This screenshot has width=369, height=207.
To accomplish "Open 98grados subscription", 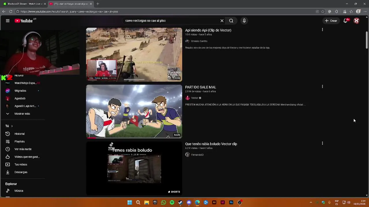I will point(22,91).
